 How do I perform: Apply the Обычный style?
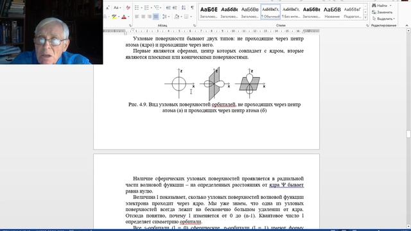(x=270, y=12)
